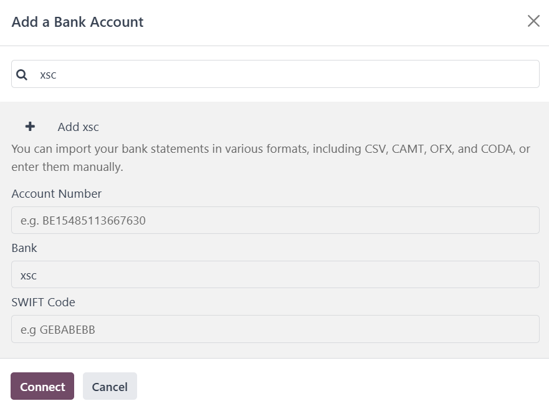The width and height of the screenshot is (549, 411).
Task: Click the 'enter them manually.' text line
Action: (x=67, y=167)
